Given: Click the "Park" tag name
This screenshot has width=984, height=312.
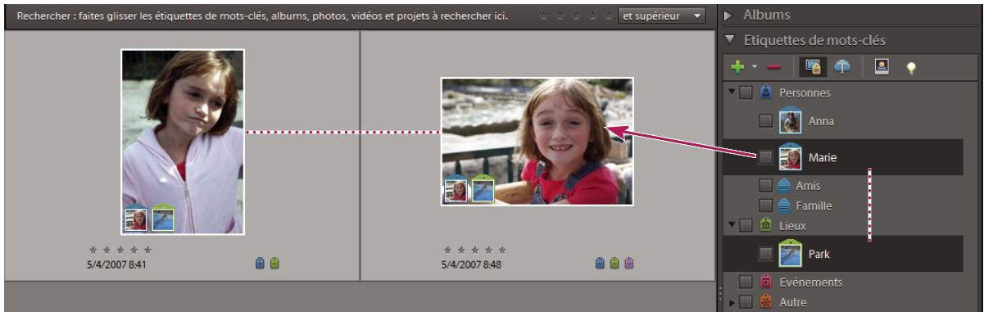Looking at the screenshot, I should (818, 254).
